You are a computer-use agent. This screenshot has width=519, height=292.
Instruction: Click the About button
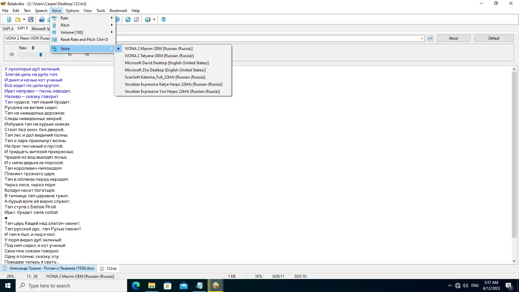coord(453,38)
